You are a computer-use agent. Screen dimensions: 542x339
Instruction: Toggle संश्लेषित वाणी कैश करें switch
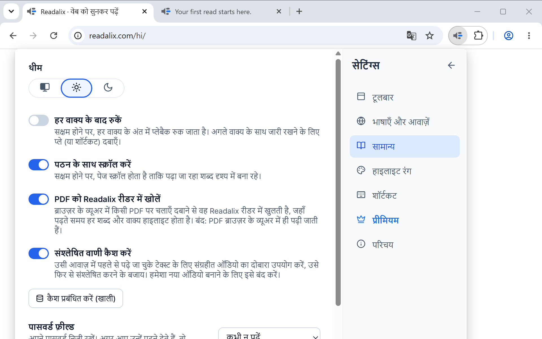tap(39, 253)
